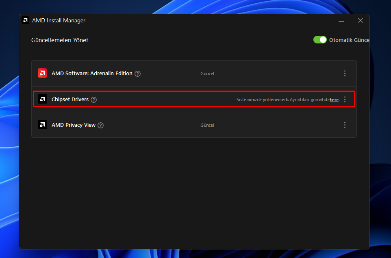Open the three-dot menu for AMD Privacy View
Viewport: 391px width, 258px height.
345,125
